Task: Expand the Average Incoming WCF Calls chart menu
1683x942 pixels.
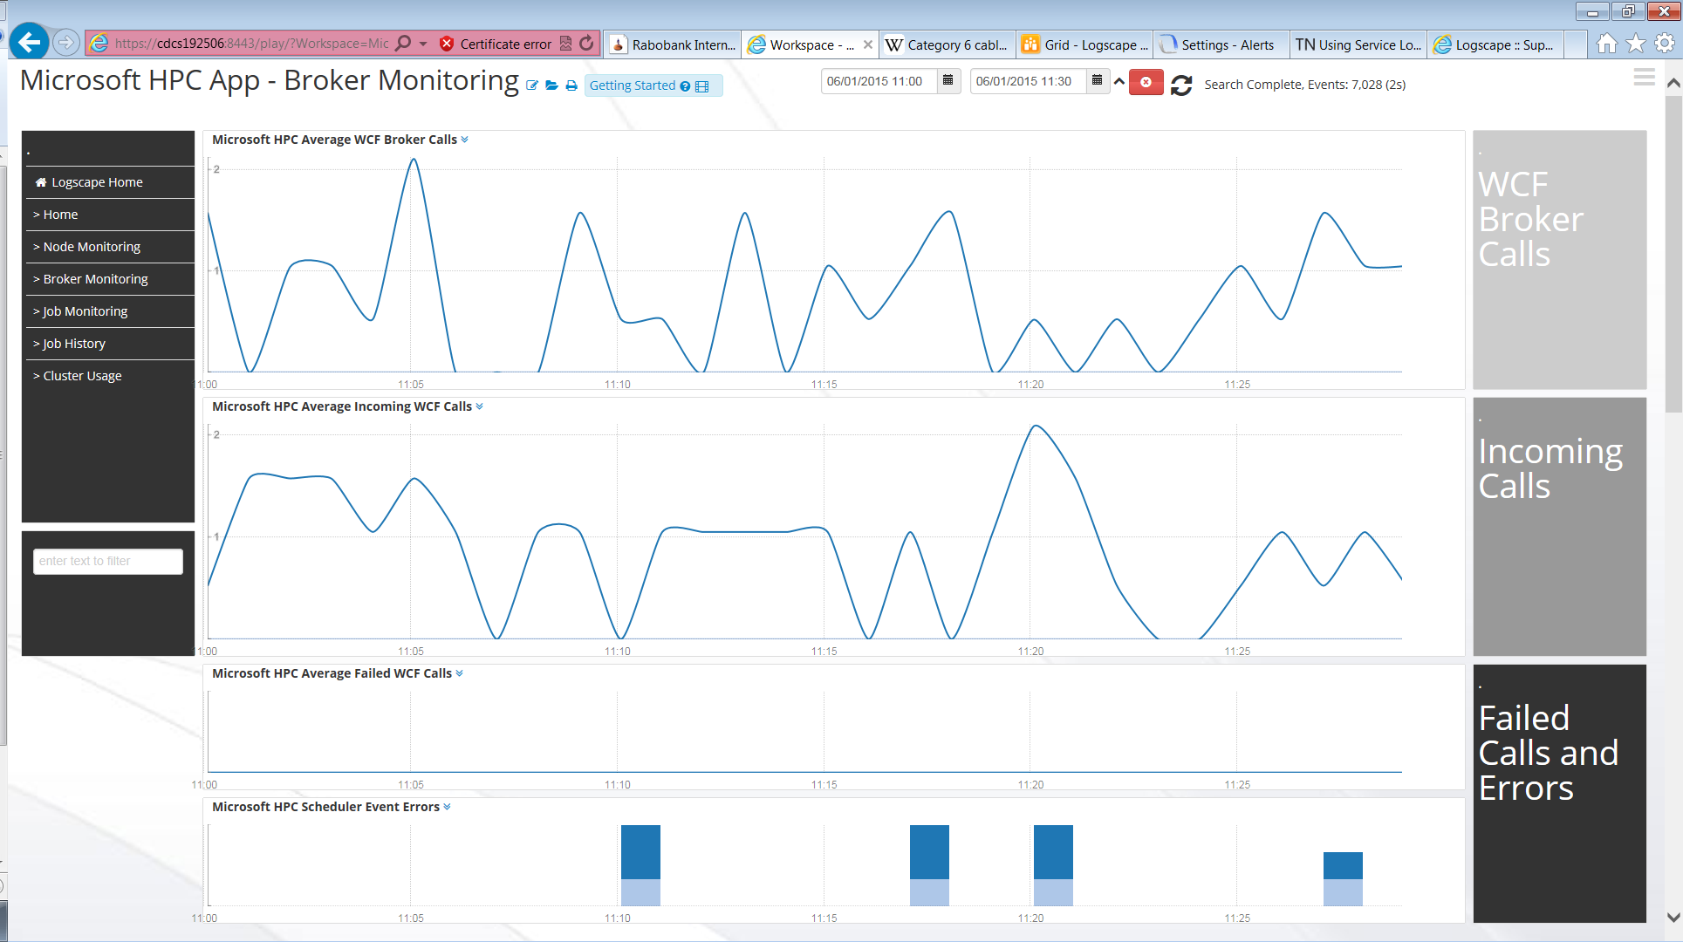Action: [x=480, y=406]
